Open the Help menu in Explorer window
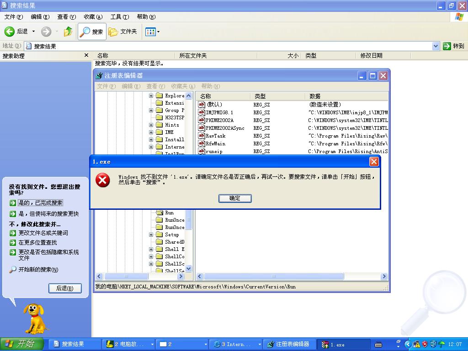Viewport: 468px width, 351px height. click(146, 17)
